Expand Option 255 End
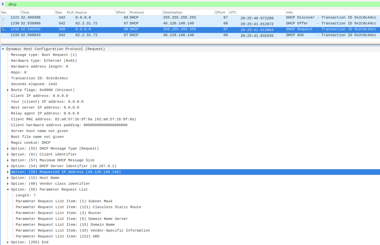380x245 pixels. 8,242
